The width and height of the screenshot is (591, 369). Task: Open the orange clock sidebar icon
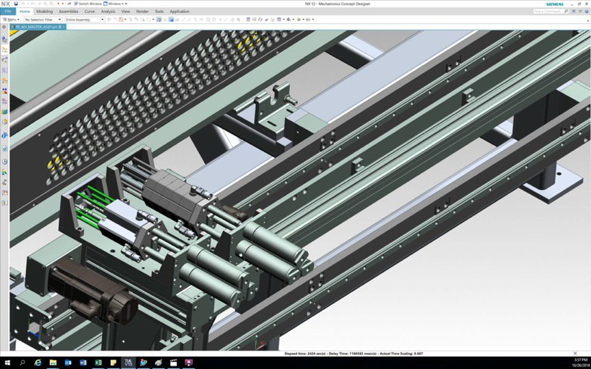[x=5, y=122]
